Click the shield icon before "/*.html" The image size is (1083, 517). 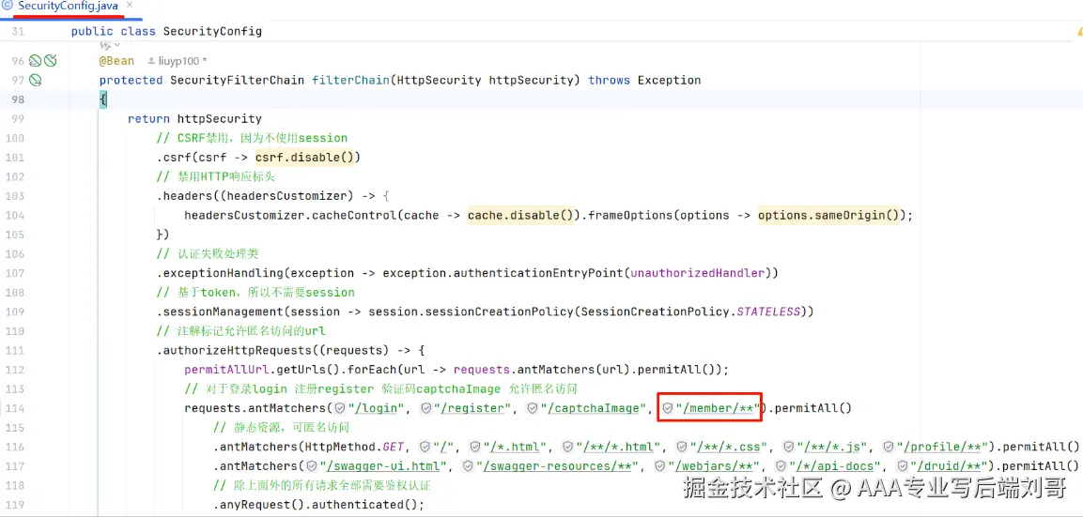[473, 447]
